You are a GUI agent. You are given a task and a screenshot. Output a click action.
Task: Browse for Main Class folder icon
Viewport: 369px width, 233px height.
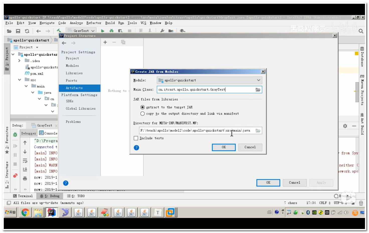(258, 90)
